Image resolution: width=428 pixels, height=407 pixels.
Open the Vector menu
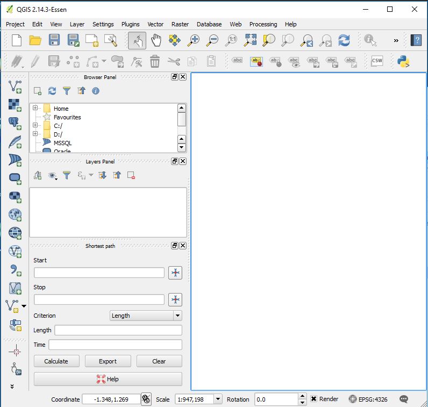pyautogui.click(x=155, y=24)
